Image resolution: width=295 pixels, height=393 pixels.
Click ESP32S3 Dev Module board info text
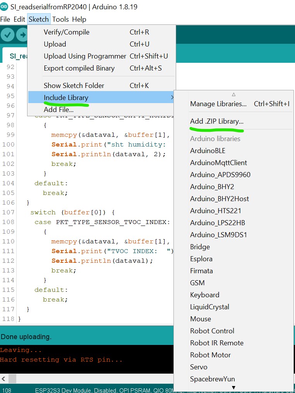coord(104,390)
